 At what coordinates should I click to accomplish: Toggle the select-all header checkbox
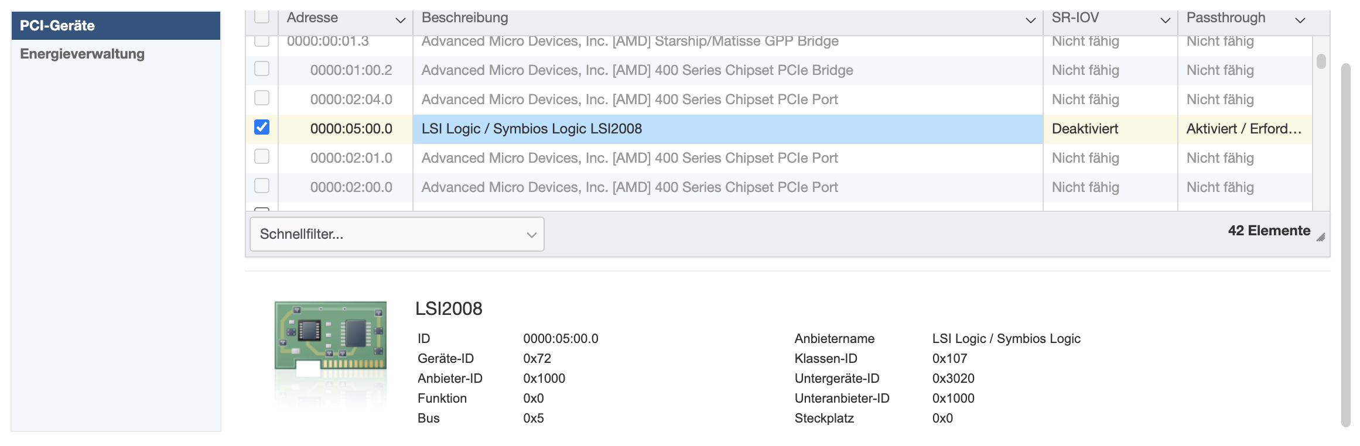[262, 16]
